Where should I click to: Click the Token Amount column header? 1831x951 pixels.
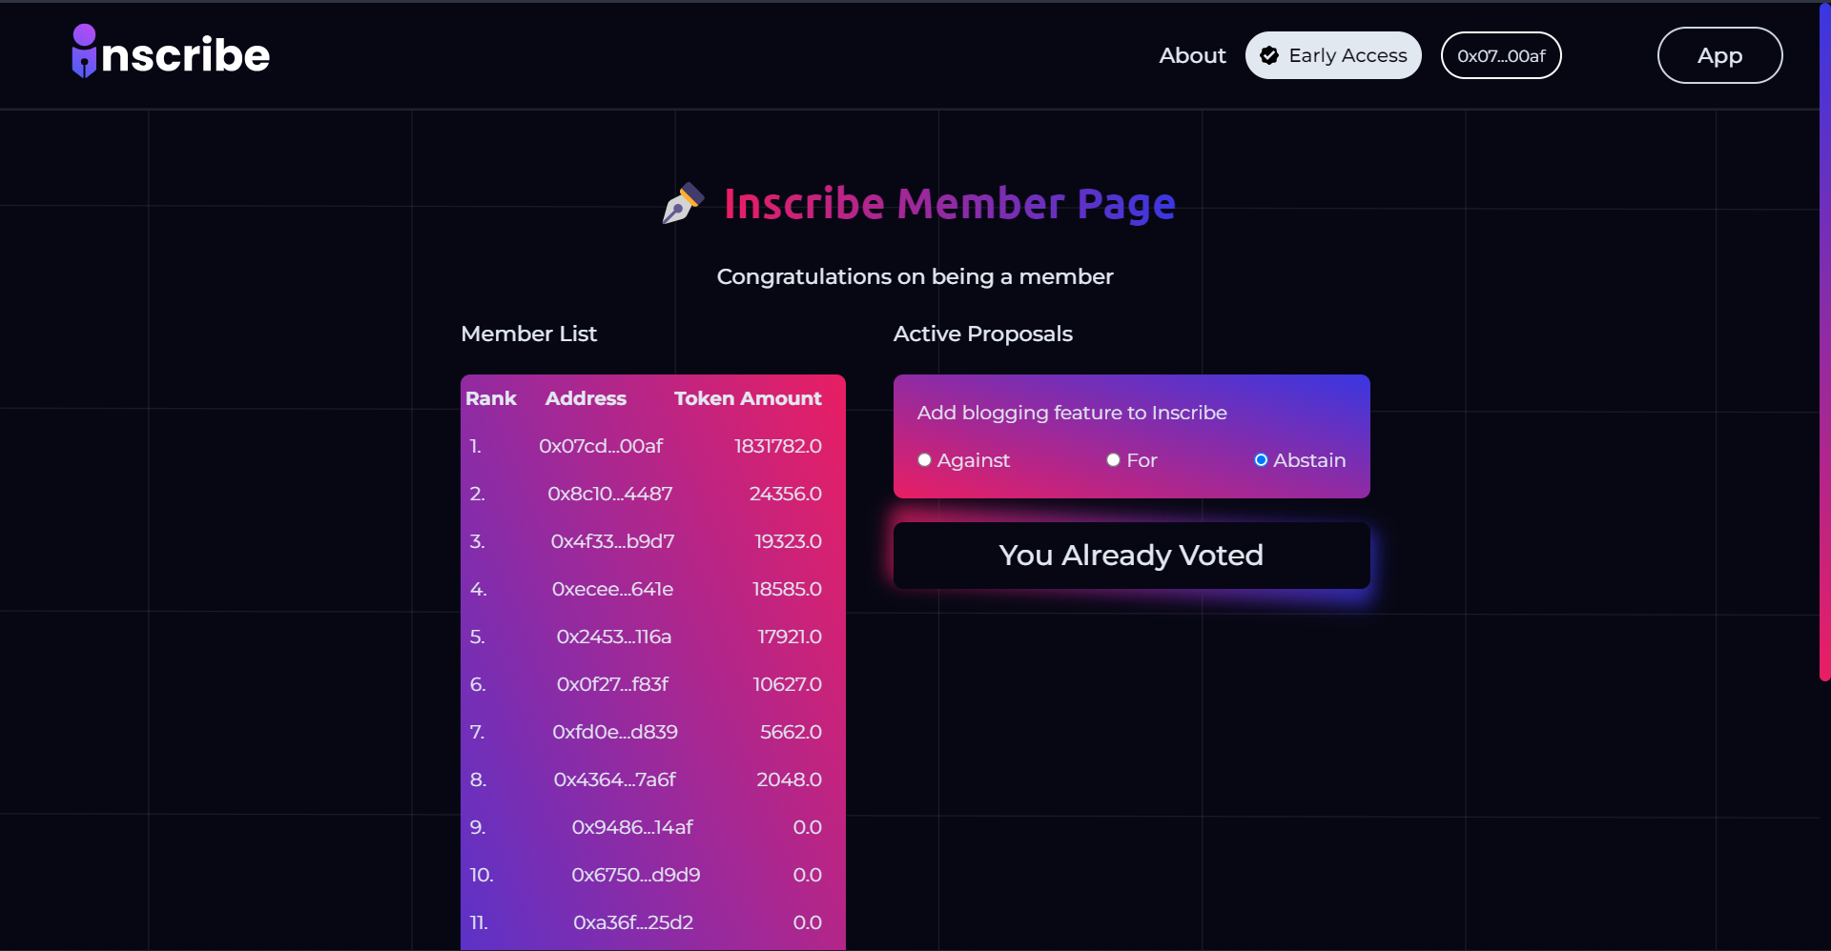tap(748, 398)
